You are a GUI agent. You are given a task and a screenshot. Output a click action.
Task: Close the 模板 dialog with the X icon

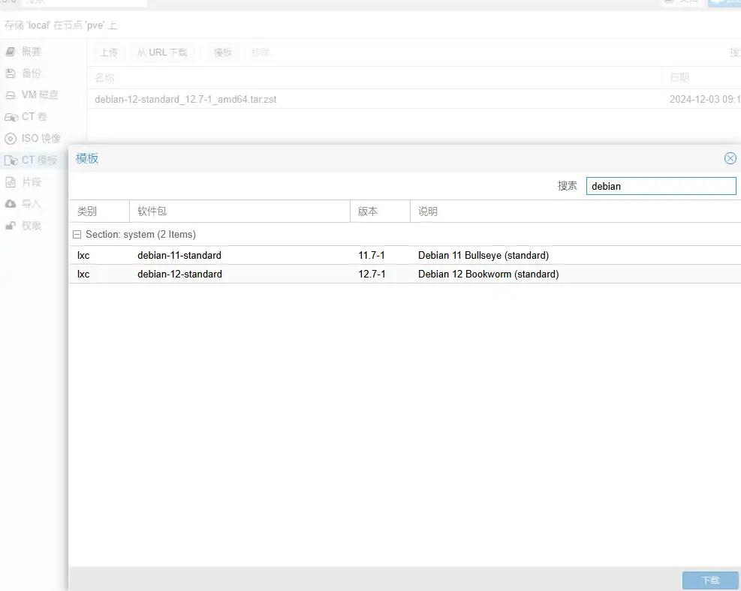[730, 158]
